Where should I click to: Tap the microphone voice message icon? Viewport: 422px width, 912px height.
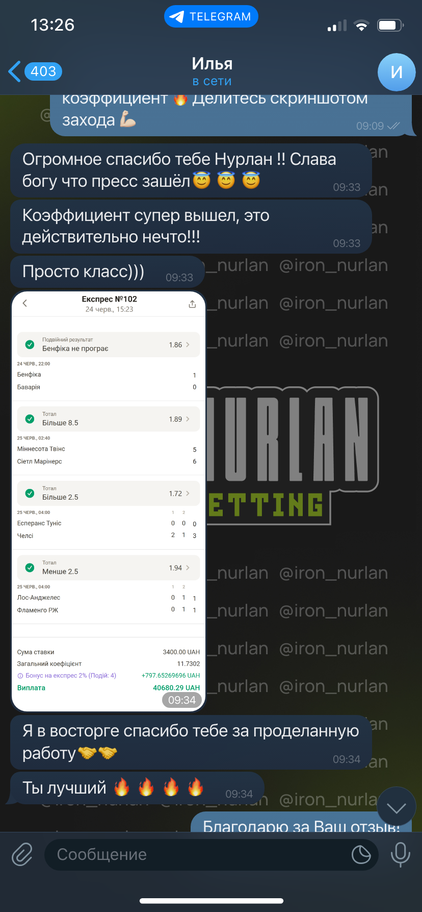coord(400,854)
